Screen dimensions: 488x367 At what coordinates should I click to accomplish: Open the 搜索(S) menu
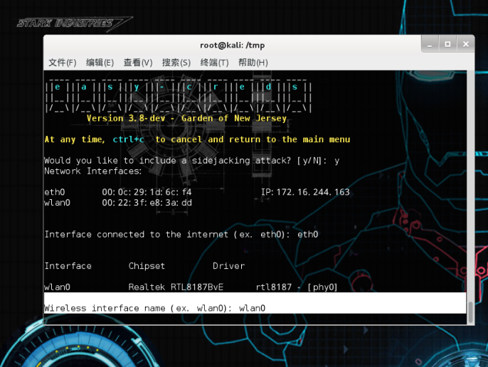(x=176, y=63)
